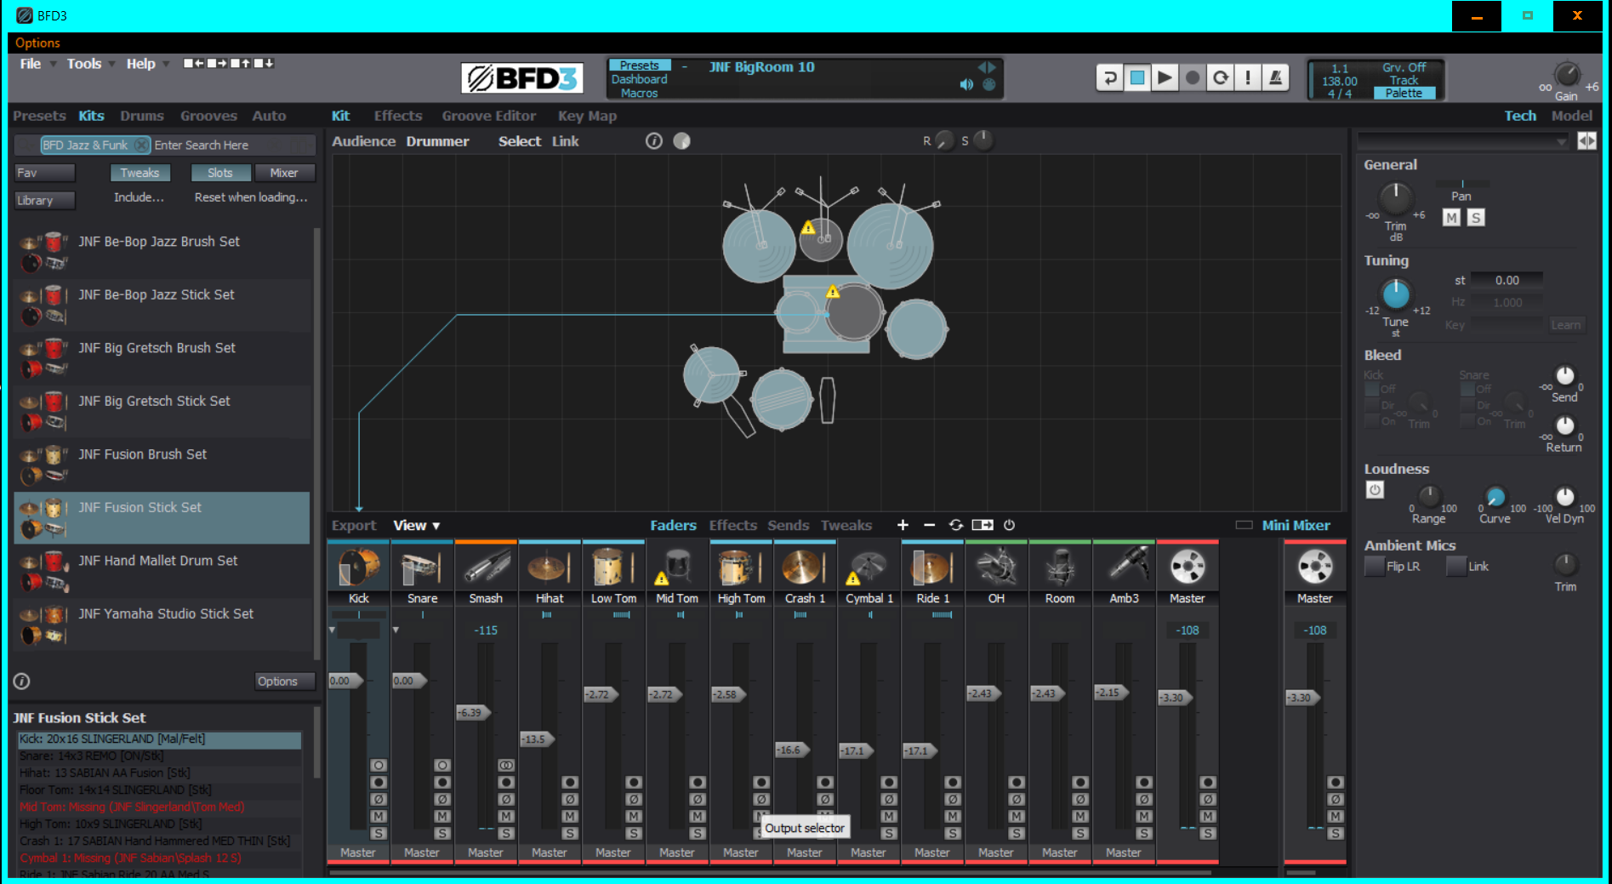The height and width of the screenshot is (884, 1612).
Task: Click the Fav filter button
Action: coord(44,173)
